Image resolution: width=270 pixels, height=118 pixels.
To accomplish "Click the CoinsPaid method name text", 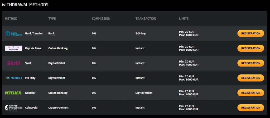I will click(x=32, y=108).
